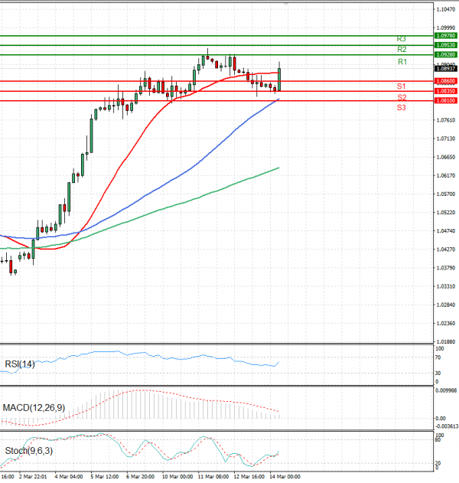Screen dimensions: 459x483
Task: Click the 1.10470 price axis value
Action: [x=446, y=9]
